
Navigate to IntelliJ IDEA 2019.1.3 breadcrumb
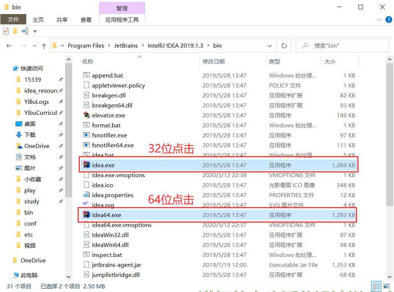pyautogui.click(x=175, y=45)
